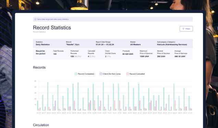
Task: Open the Filters button
Action: point(186,29)
